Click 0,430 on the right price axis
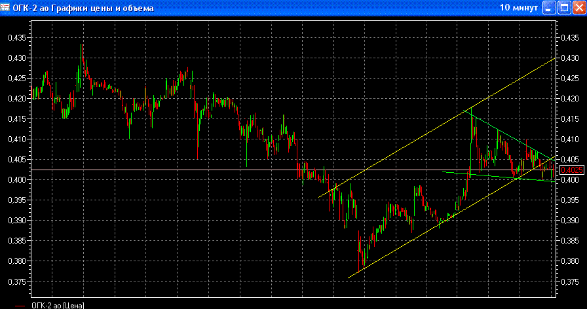This screenshot has width=587, height=309. coord(570,58)
